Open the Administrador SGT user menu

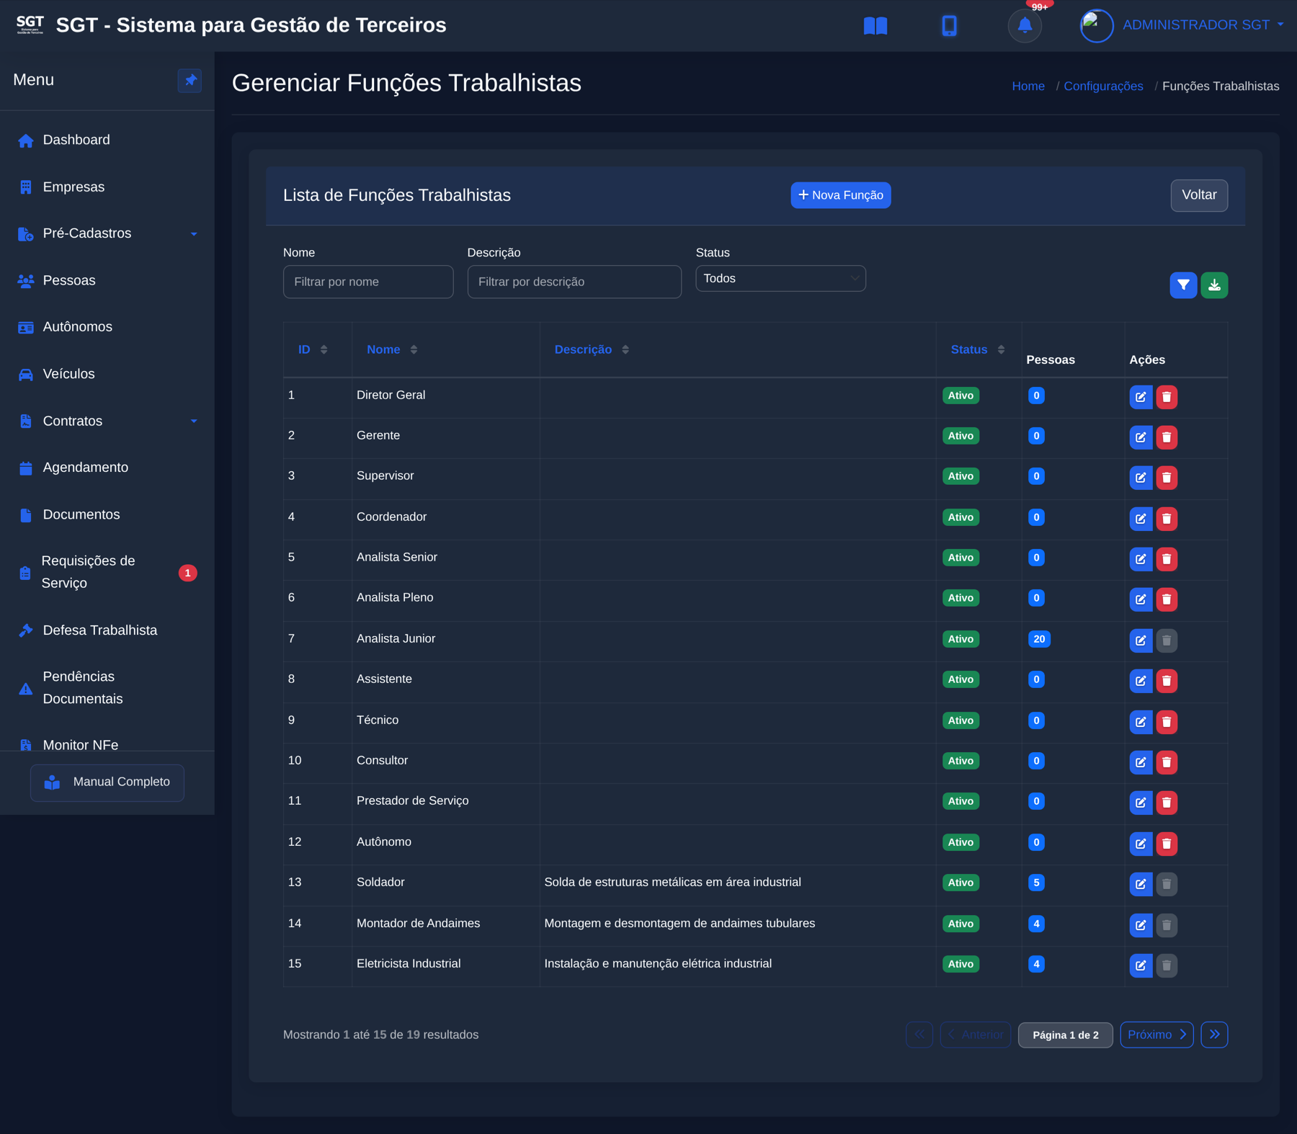(x=1182, y=25)
